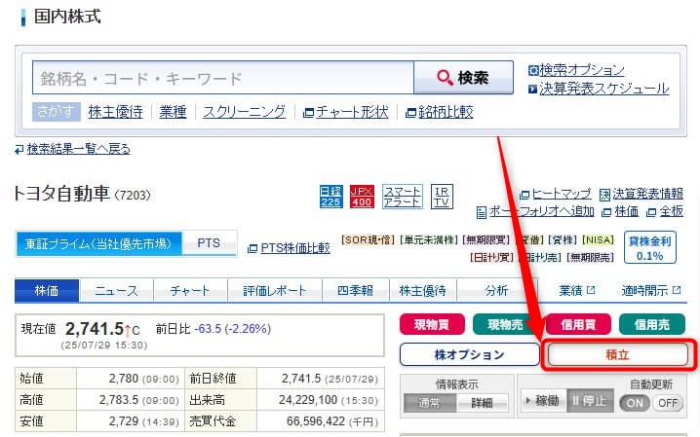Switch to the ニュース tab
Image resolution: width=700 pixels, height=437 pixels.
pos(117,291)
